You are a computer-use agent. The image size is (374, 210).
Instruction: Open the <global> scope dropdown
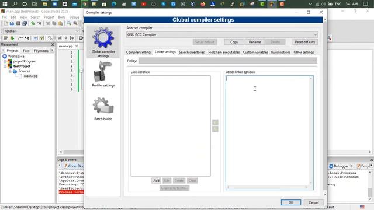click(41, 31)
